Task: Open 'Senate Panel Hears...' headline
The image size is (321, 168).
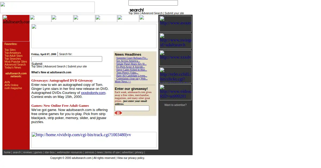Action: [x=131, y=64]
